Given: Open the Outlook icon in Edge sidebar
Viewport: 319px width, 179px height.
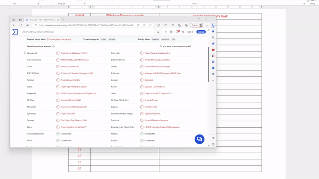Looking at the screenshot, I should [213, 68].
